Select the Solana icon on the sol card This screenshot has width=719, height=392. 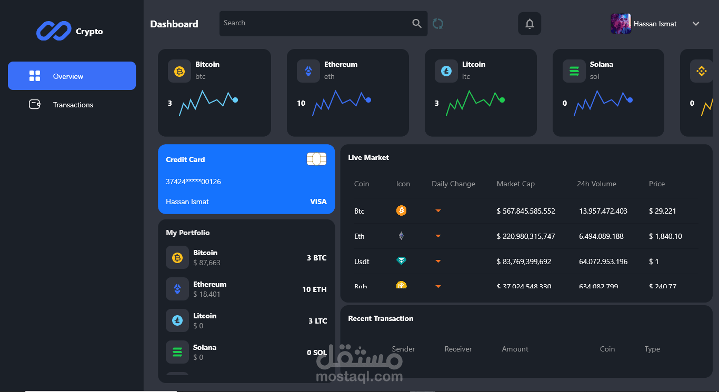574,71
